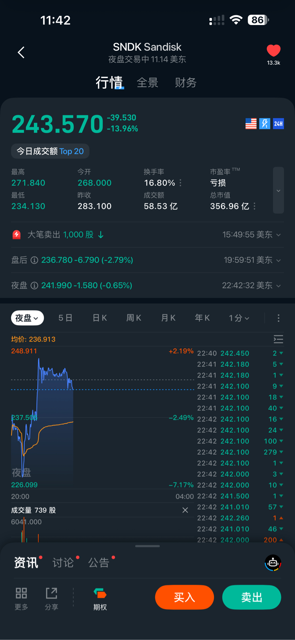Tap the tick row with volume 279
Viewport: 295px width, 640px height.
coord(240,452)
